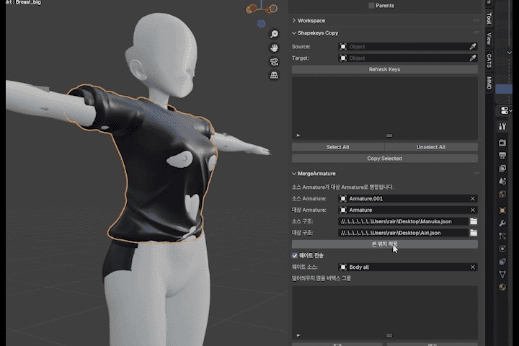
Task: Open the View Layer properties icon
Action: (502, 169)
